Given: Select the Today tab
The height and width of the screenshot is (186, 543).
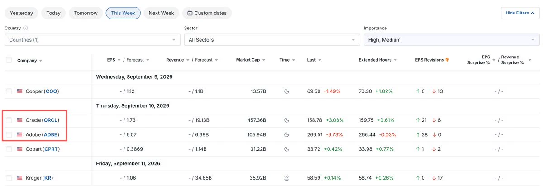Looking at the screenshot, I should pyautogui.click(x=53, y=13).
